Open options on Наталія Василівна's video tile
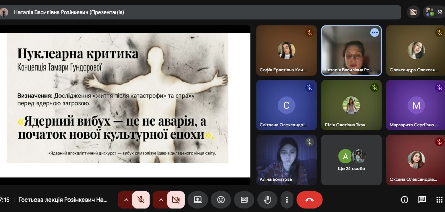 374,33
